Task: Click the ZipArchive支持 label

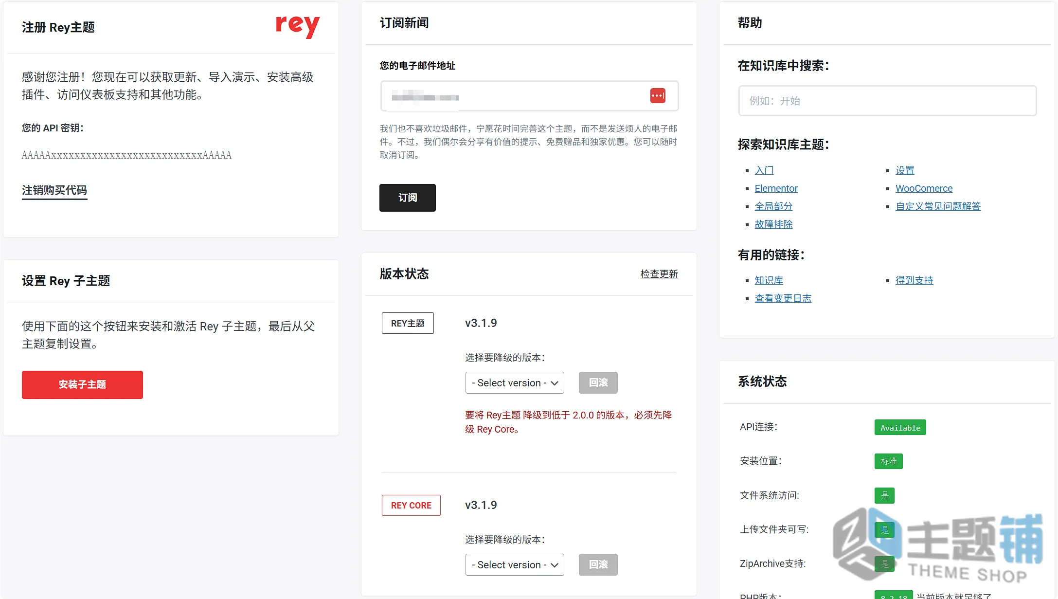Action: 772,563
